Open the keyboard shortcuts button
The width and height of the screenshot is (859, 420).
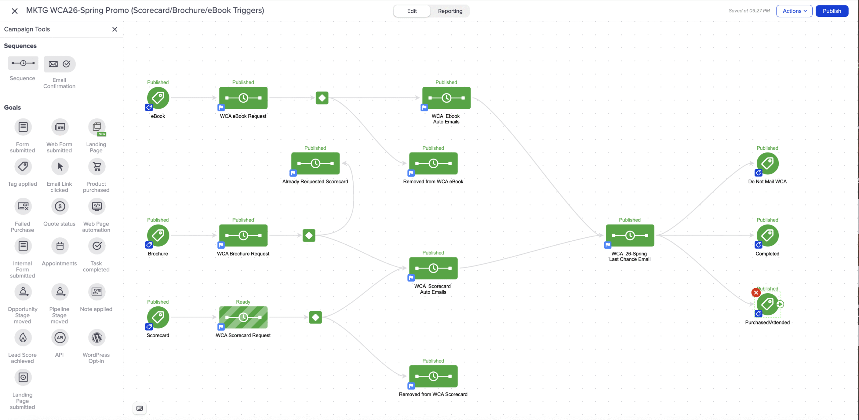tap(140, 408)
